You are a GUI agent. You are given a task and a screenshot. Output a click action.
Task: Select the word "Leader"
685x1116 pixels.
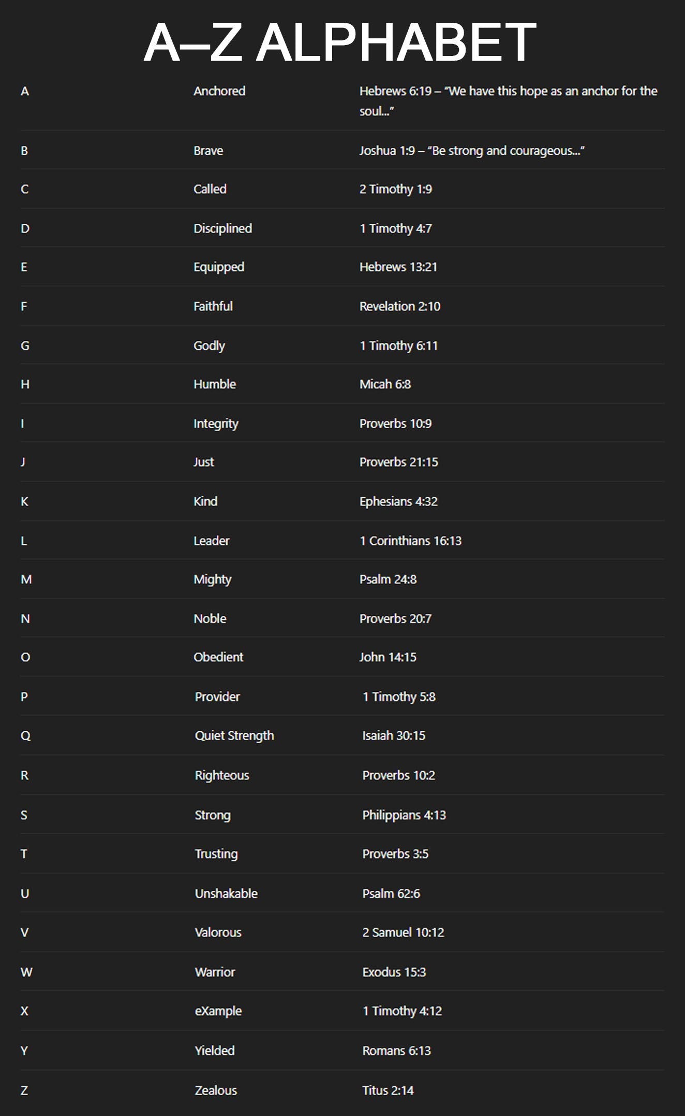tap(211, 541)
